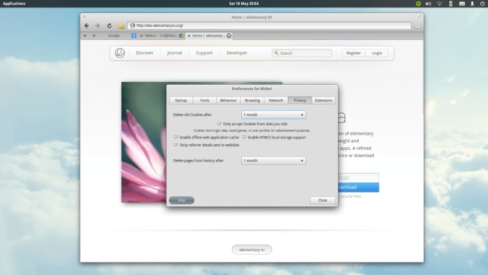
Task: Open the battery indicator in the panel
Action: coord(450,4)
